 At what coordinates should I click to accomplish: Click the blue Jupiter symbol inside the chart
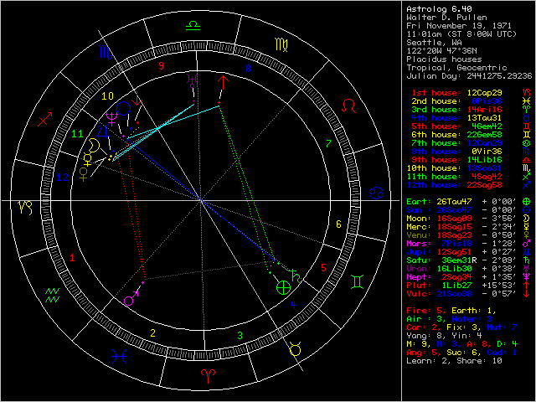click(x=102, y=131)
